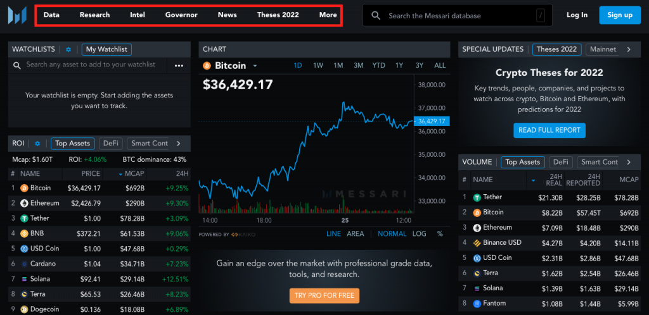
Task: Focus the Messari database search field
Action: click(x=459, y=16)
